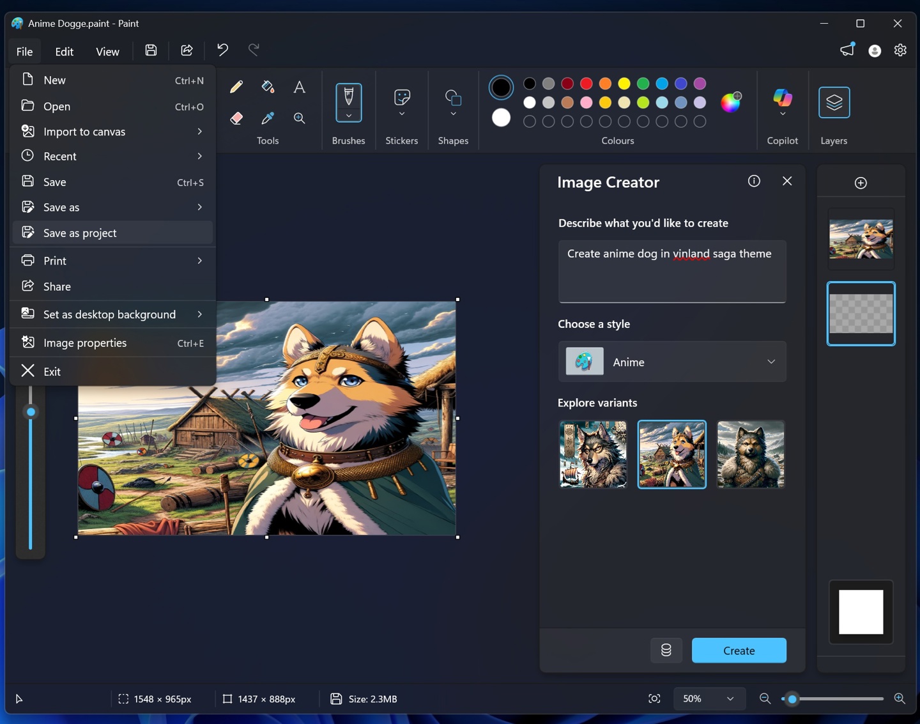
Task: Click the Create button
Action: (x=739, y=650)
